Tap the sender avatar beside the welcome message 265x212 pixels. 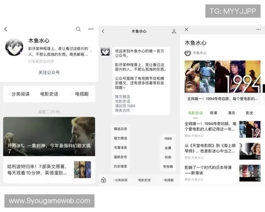pos(105,51)
